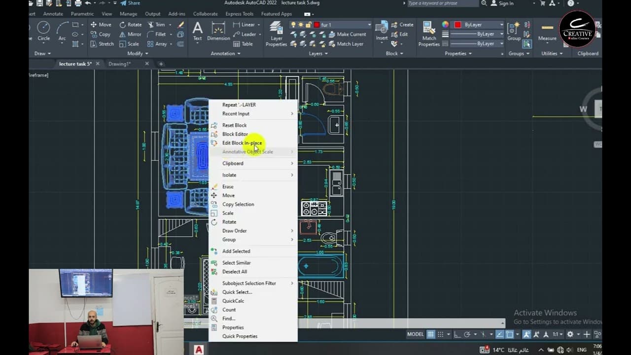Insert Text with the Text tool
The image size is (631, 355).
click(x=197, y=31)
